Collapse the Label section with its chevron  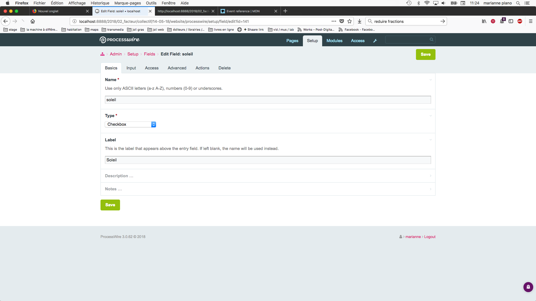(x=430, y=140)
